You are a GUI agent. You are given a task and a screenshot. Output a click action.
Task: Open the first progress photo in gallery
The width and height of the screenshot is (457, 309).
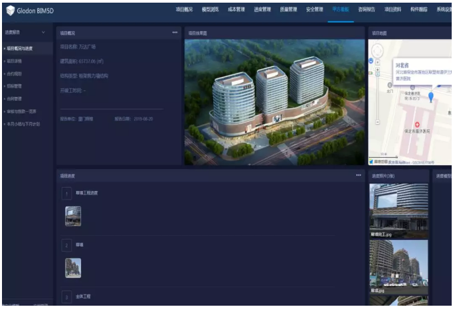[x=399, y=211]
